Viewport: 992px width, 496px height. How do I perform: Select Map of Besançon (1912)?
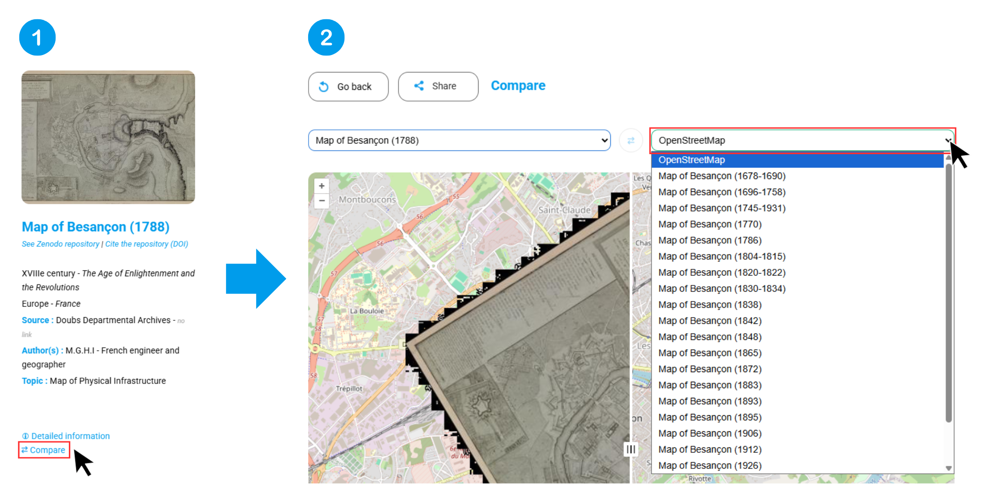point(797,449)
